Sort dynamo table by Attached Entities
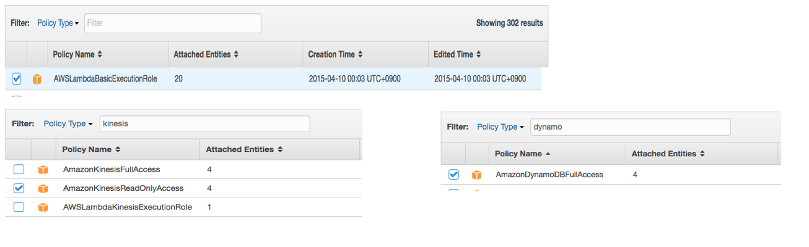The image size is (809, 247). point(668,154)
